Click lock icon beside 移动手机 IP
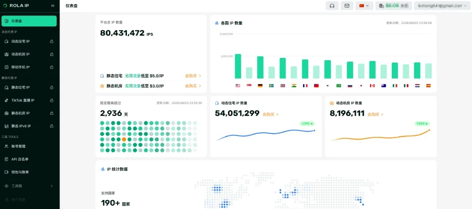The height and width of the screenshot is (209, 472). 51,67
